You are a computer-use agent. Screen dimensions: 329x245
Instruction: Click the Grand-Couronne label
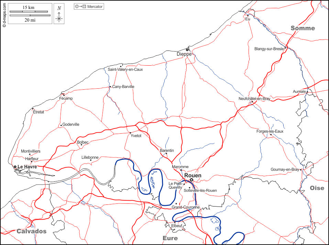point(186,207)
